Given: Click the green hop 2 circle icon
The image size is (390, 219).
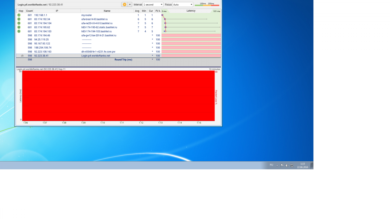Looking at the screenshot, I should (19, 19).
